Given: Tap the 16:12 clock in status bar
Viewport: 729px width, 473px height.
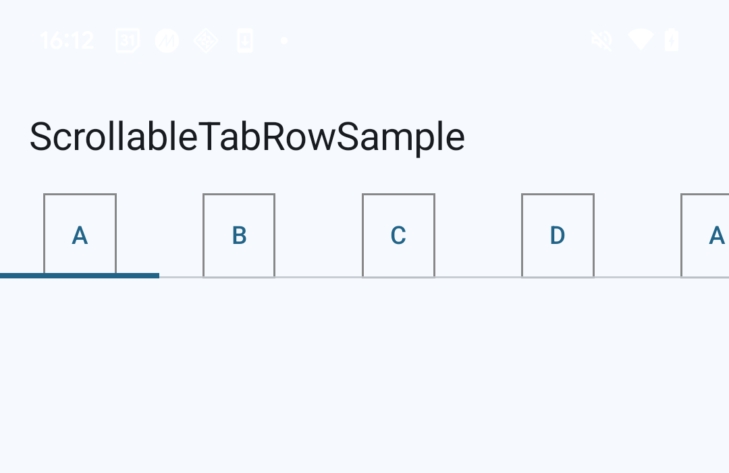Looking at the screenshot, I should click(66, 41).
